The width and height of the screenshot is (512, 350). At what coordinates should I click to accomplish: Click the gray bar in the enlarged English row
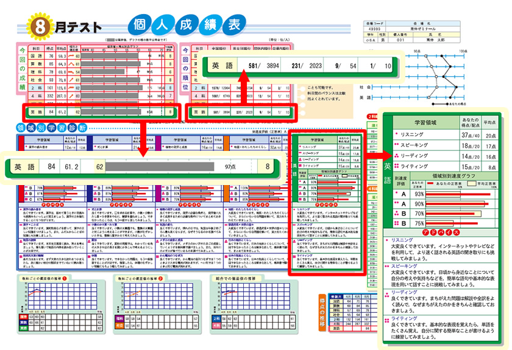point(160,167)
